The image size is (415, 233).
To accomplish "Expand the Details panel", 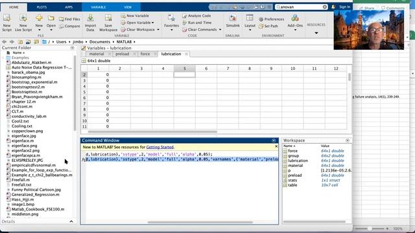I will (x=71, y=221).
